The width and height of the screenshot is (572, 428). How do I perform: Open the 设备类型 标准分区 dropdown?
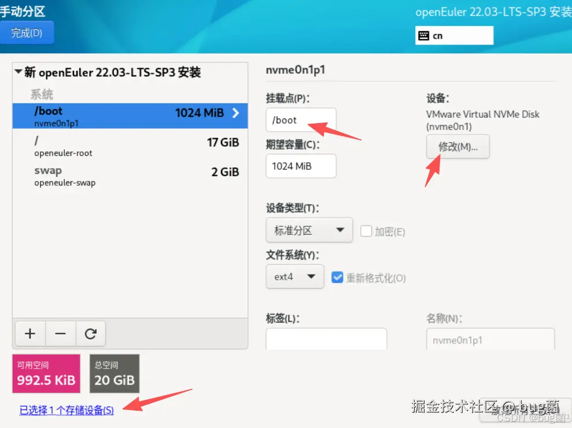point(309,230)
